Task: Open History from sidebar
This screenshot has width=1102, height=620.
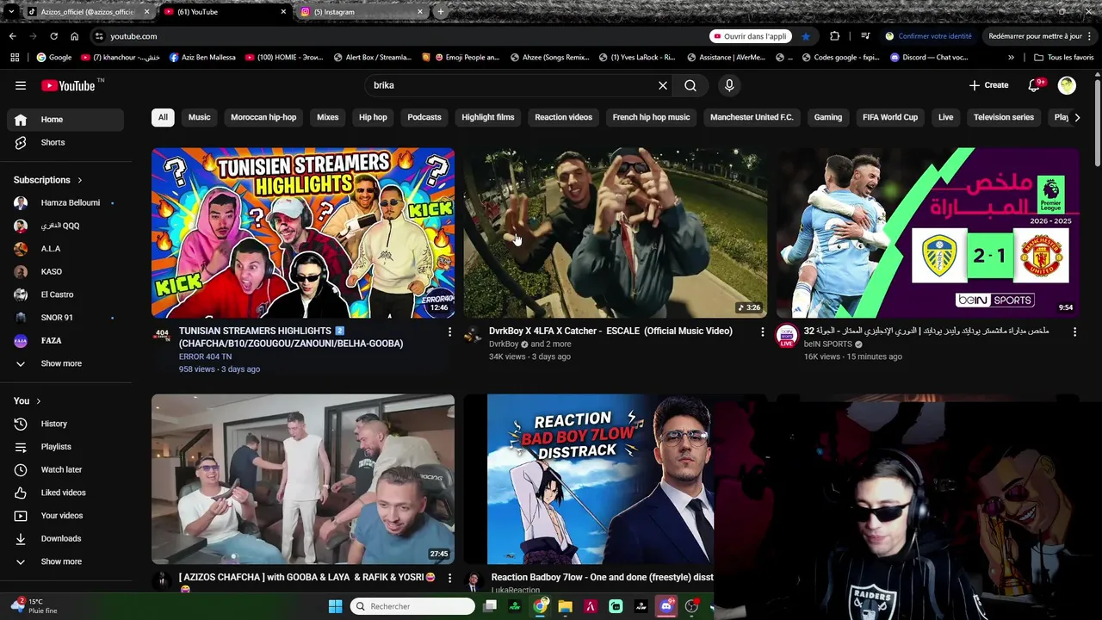Action: [x=65, y=424]
